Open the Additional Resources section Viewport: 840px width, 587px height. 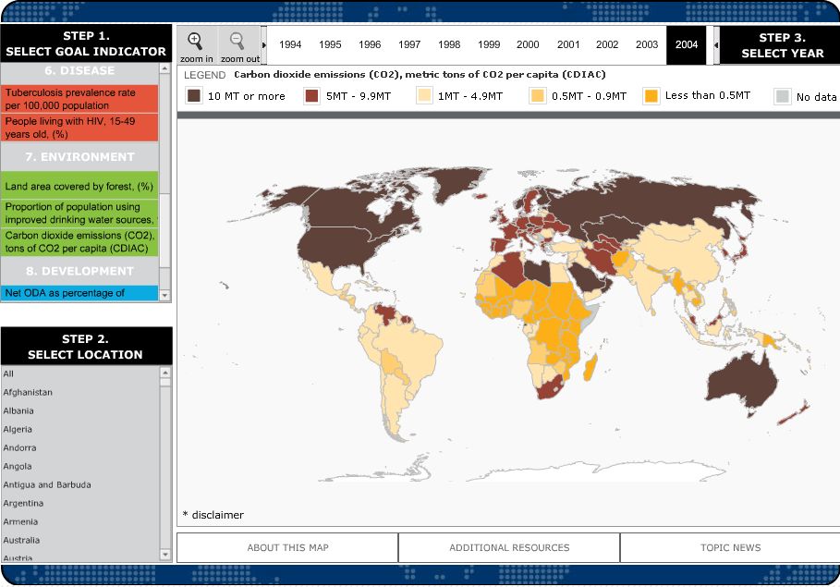pos(509,547)
